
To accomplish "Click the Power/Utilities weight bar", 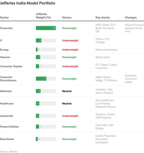I will 46,126.
